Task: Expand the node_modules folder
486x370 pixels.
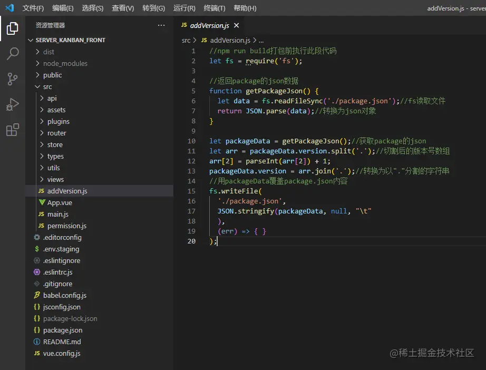Action: 65,63
